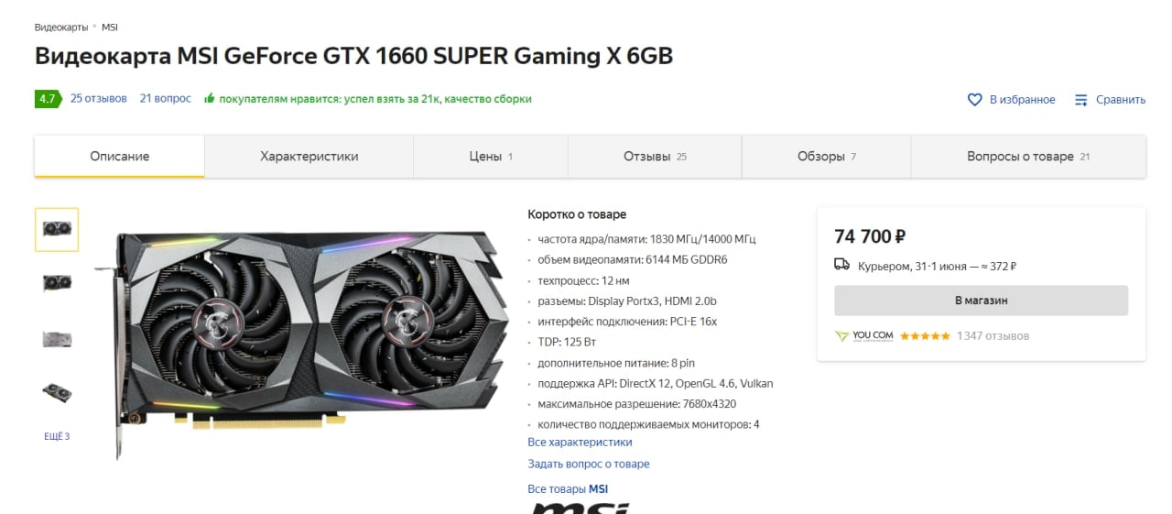Screen dimensions: 1172x514
Task: Expand more photos via ЕЩЁ 3
Action: pyautogui.click(x=57, y=436)
